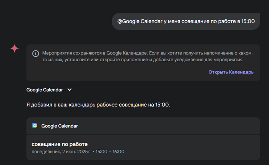The height and width of the screenshot is (165, 269).
Task: Click the Google Calendar logo in event card
Action: point(35,126)
